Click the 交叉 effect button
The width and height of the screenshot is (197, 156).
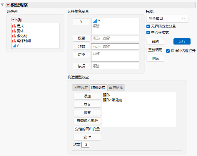pyautogui.click(x=87, y=104)
